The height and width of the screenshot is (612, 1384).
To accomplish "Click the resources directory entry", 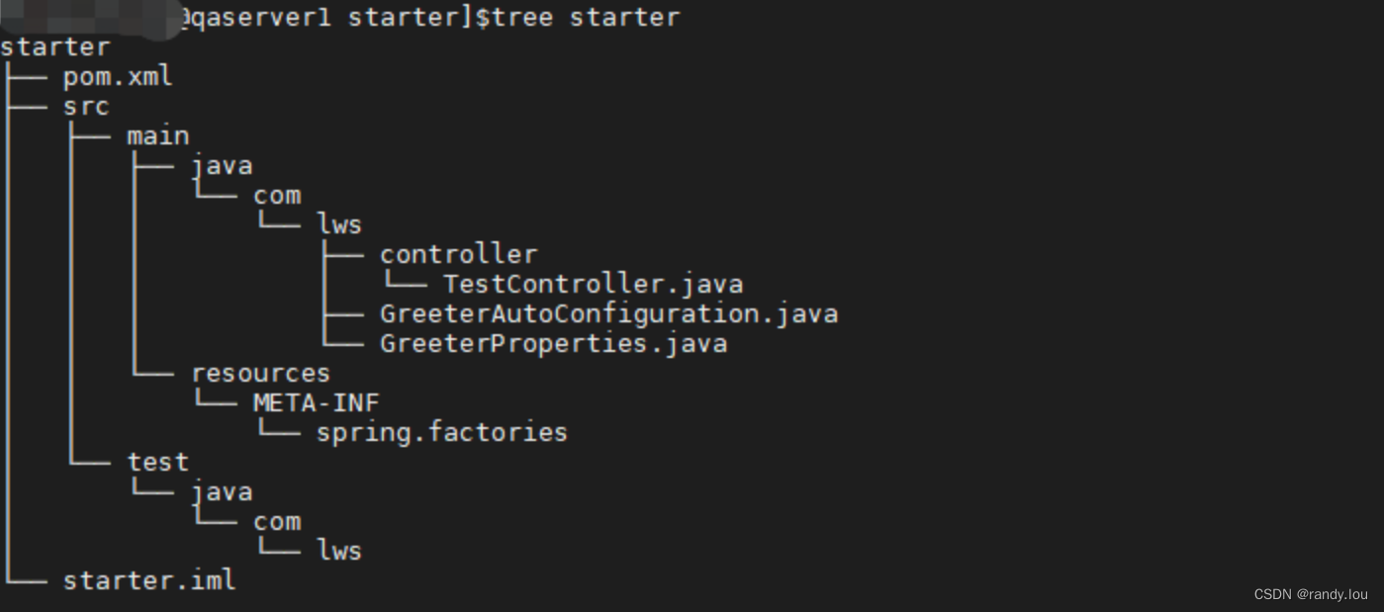I will [260, 373].
